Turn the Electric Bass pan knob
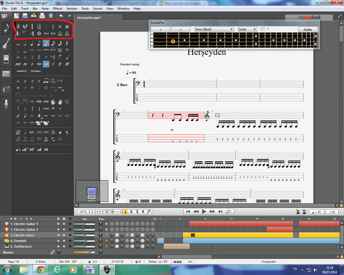The width and height of the screenshot is (344, 275). [x=101, y=235]
